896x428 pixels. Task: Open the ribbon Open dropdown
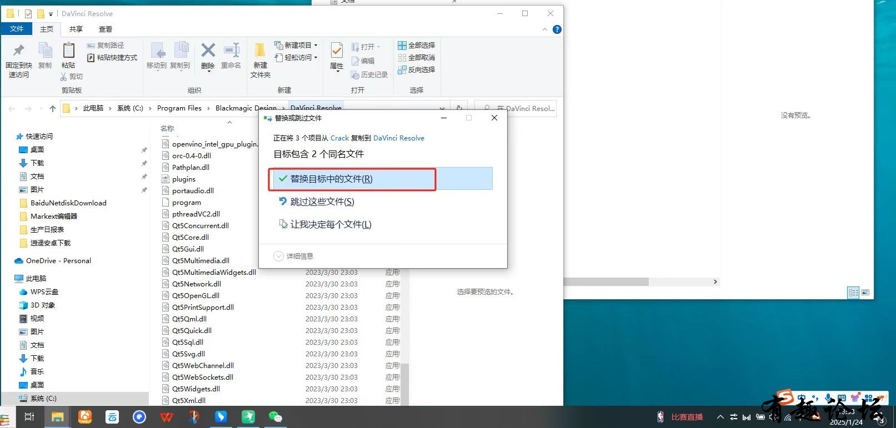tap(366, 47)
